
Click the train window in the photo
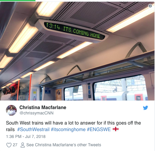pos(120,88)
